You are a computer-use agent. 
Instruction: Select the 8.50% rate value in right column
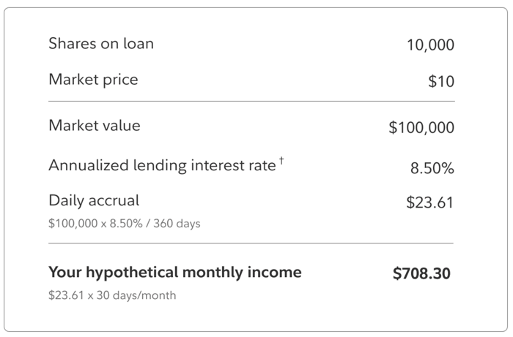click(432, 169)
